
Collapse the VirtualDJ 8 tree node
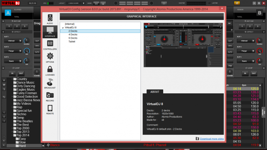[63, 28]
